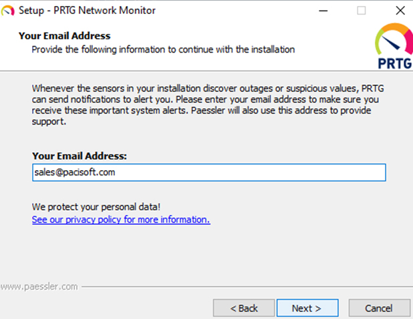Image resolution: width=413 pixels, height=319 pixels.
Task: Click the grayed-out maximize window button
Action: pos(362,11)
